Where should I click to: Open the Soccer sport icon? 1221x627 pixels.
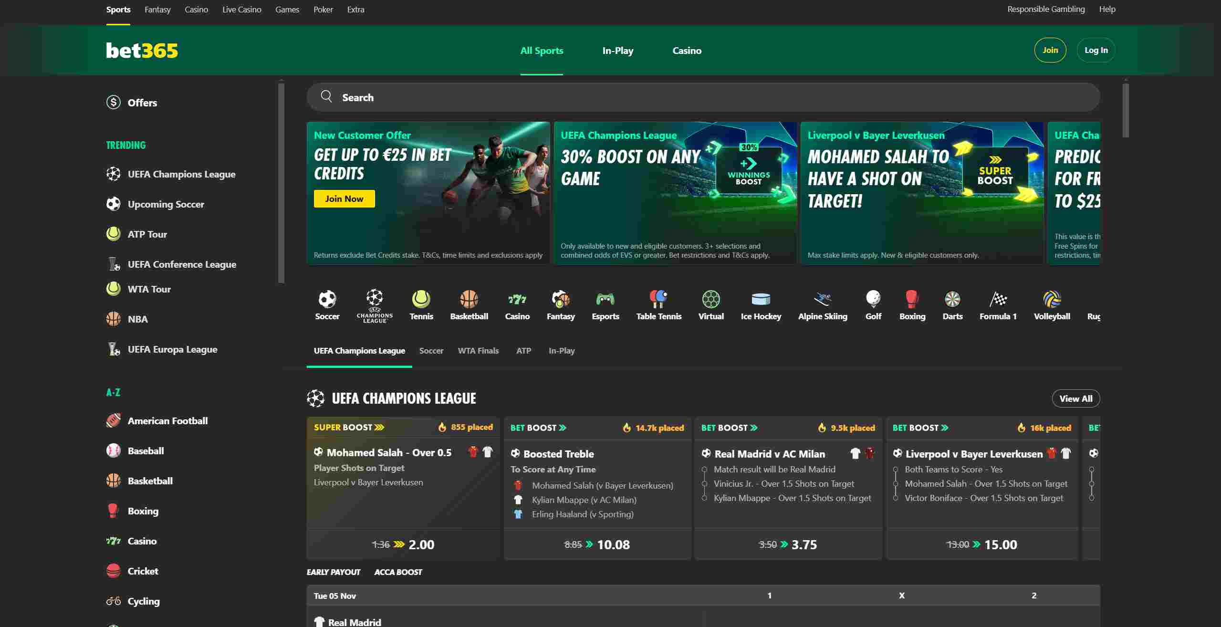point(327,305)
